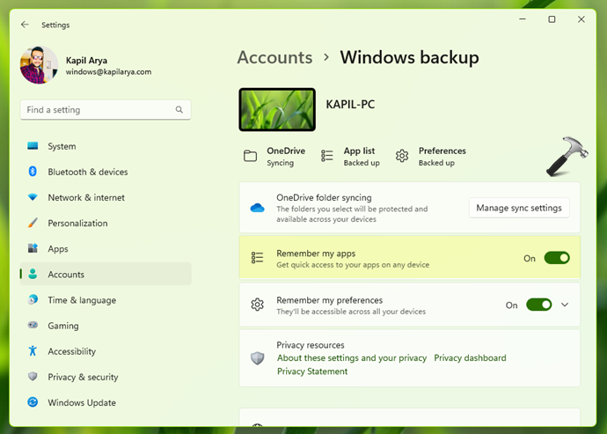Click inside the Find a setting box
The height and width of the screenshot is (434, 607).
[x=97, y=110]
